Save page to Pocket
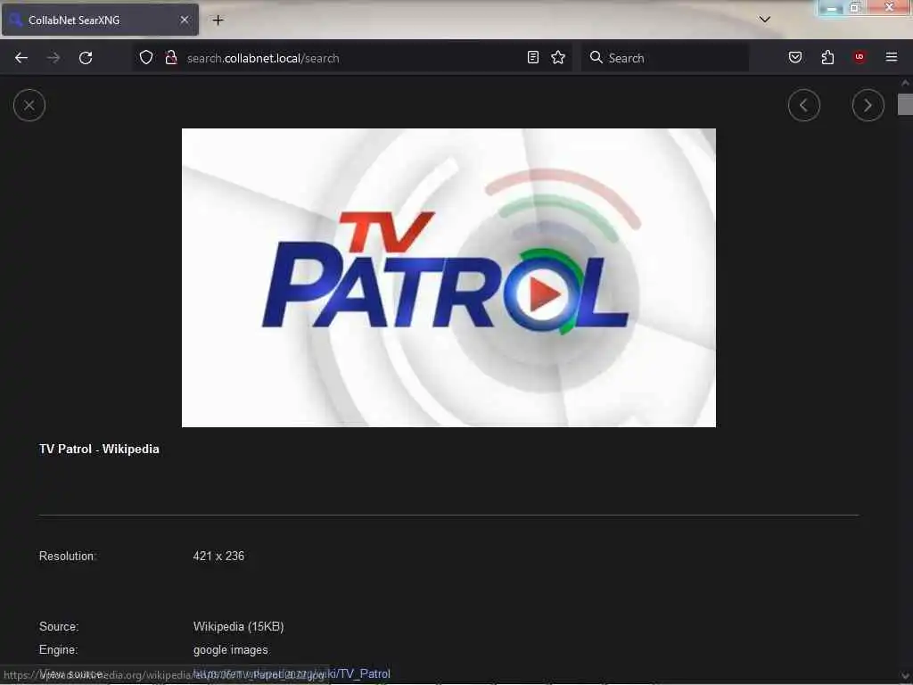 coord(795,58)
